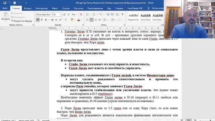Click the multilevel list icon
Screen dimensions: 215x121
click(x=100, y=14)
